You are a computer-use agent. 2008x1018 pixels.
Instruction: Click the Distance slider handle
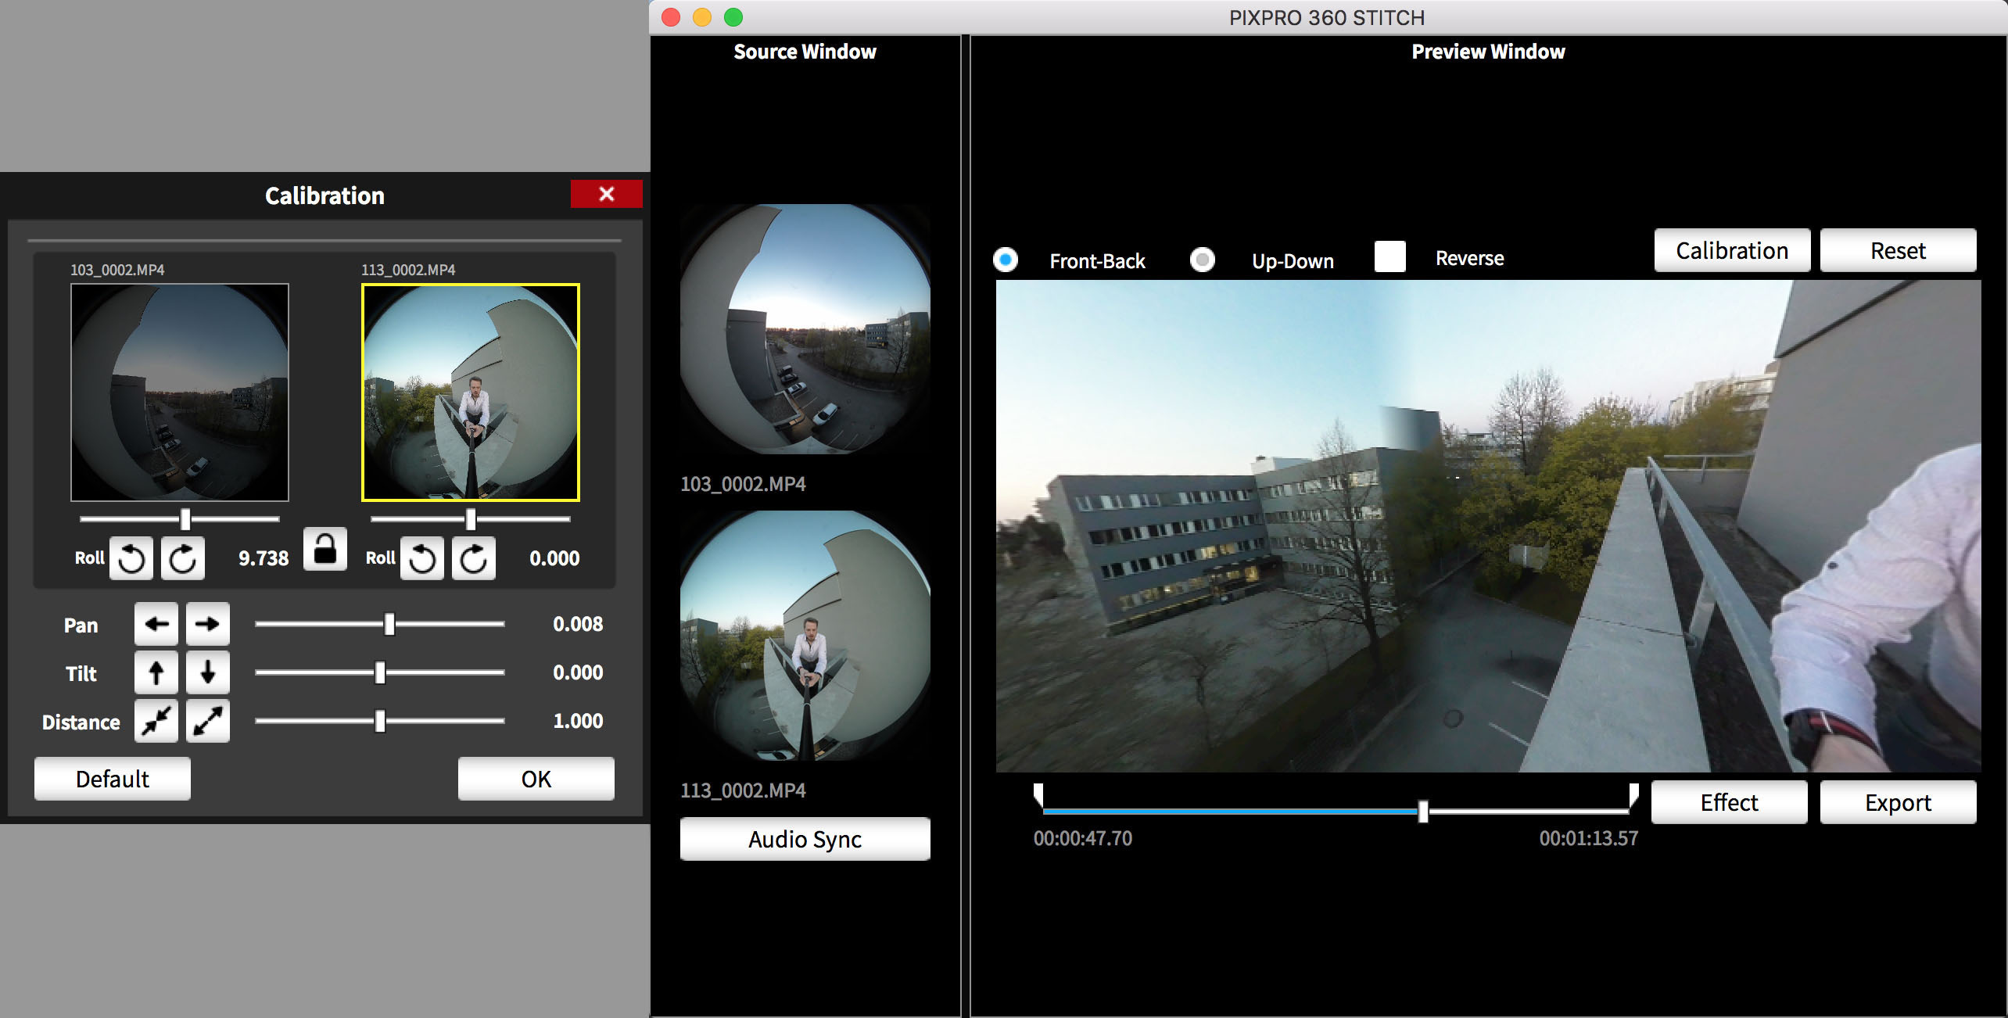click(380, 721)
